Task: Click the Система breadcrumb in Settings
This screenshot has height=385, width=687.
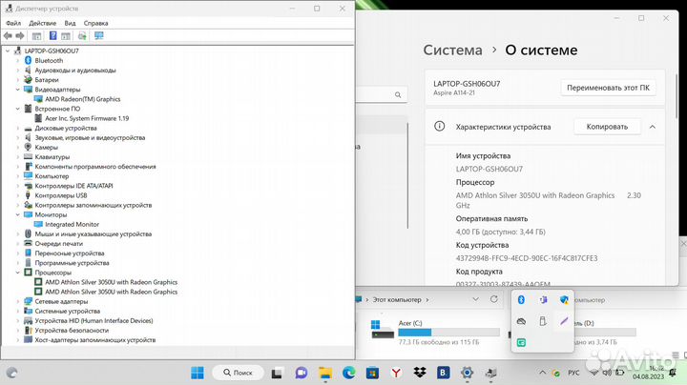Action: pyautogui.click(x=452, y=50)
